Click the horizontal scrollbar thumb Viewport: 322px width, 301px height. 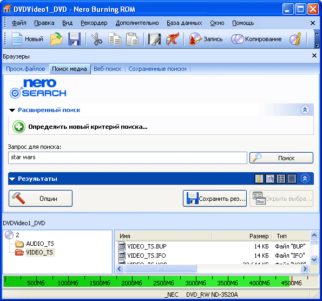(161, 269)
